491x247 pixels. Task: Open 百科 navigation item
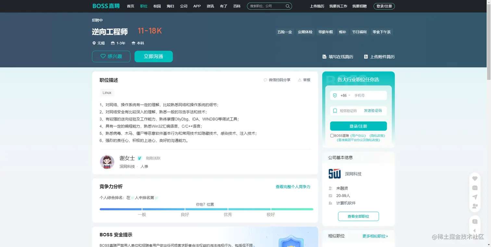[237, 6]
